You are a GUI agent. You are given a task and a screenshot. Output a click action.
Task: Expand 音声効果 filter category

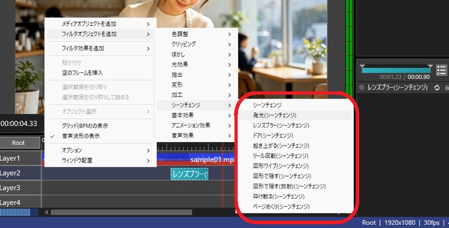(x=196, y=136)
